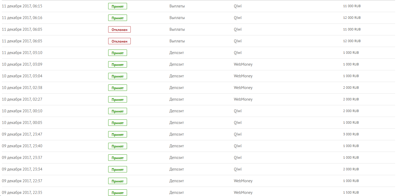Click 'Депозит' in the 02:27 row
This screenshot has height=196, width=402.
pos(177,99)
